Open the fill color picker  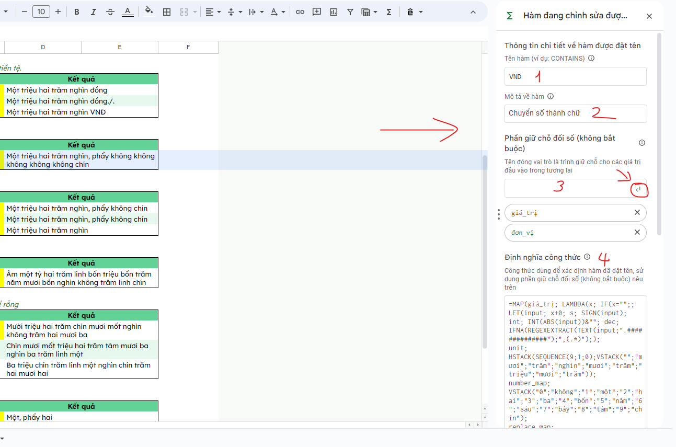pyautogui.click(x=149, y=12)
